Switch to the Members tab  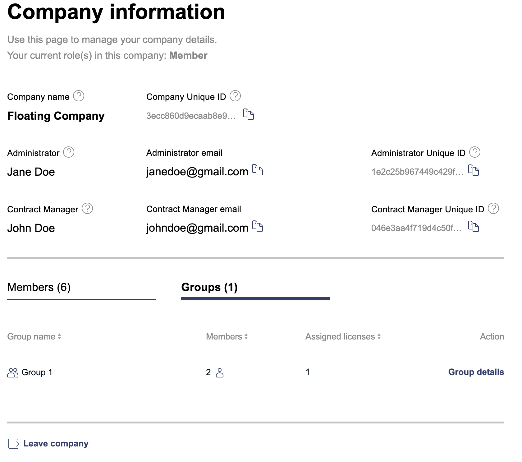pos(39,287)
